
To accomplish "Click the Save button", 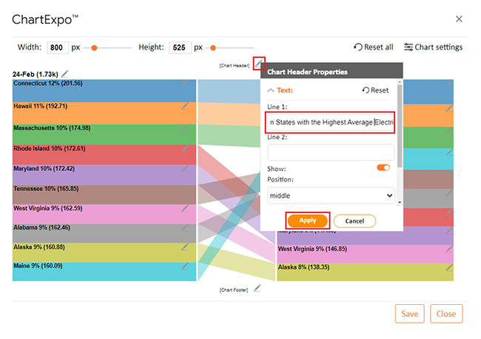I will point(409,314).
